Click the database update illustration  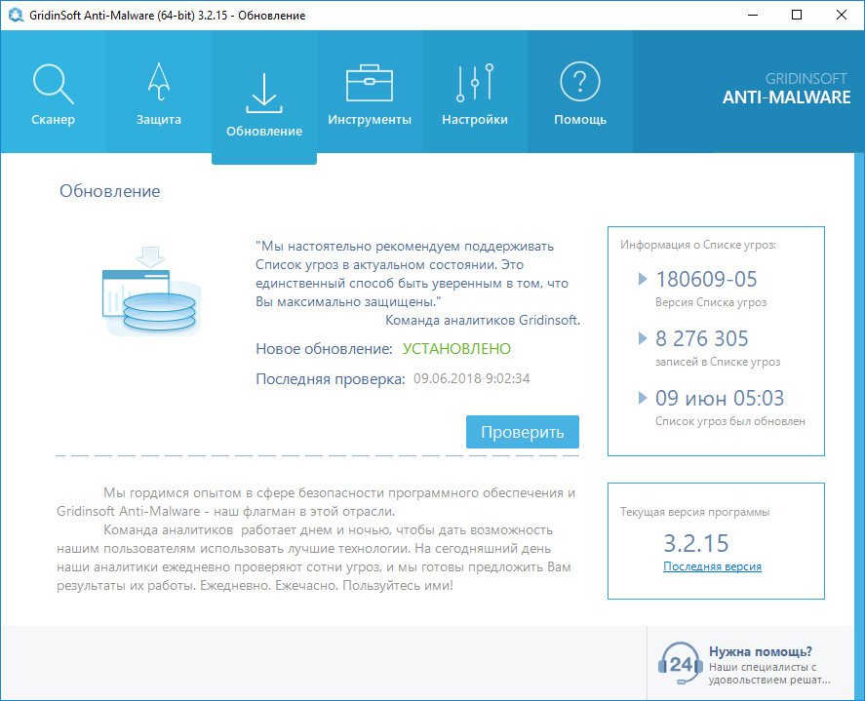[150, 292]
